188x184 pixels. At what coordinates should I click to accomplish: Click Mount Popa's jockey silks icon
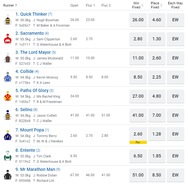click(x=7, y=135)
